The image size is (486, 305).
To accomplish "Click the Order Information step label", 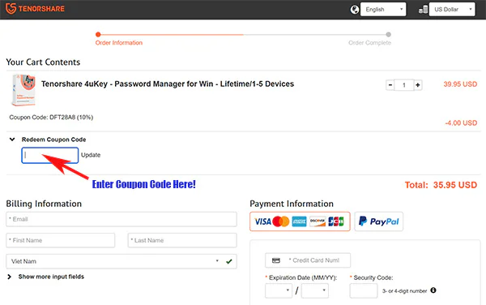I will 119,43.
